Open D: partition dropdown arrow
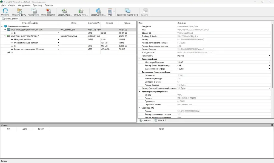 pos(58,33)
